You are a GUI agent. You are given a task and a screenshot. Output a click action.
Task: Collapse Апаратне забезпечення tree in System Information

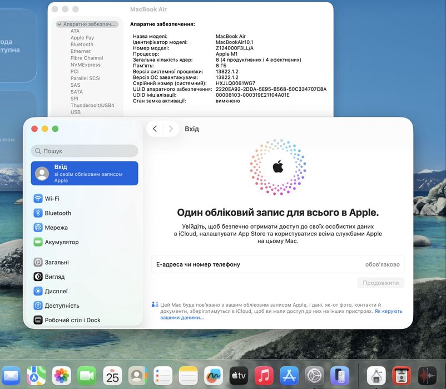click(59, 24)
